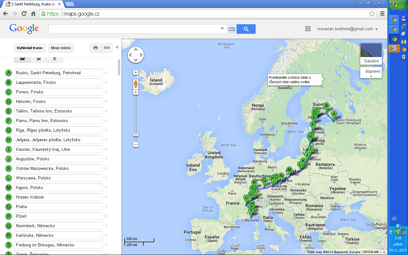Screen dimensions: 408x255
Task: Select the Z Sankt Petěrburg tab
Action: pos(33,4)
